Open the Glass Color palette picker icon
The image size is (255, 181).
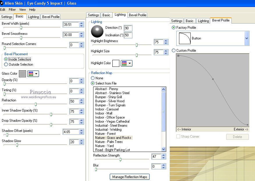pos(33,74)
